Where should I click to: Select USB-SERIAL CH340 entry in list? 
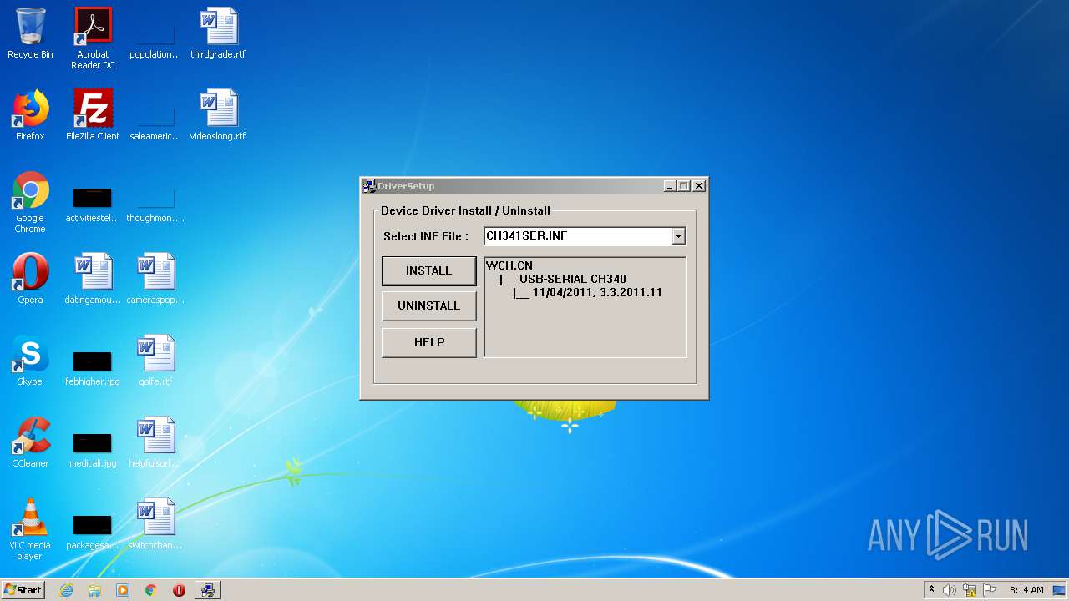572,279
